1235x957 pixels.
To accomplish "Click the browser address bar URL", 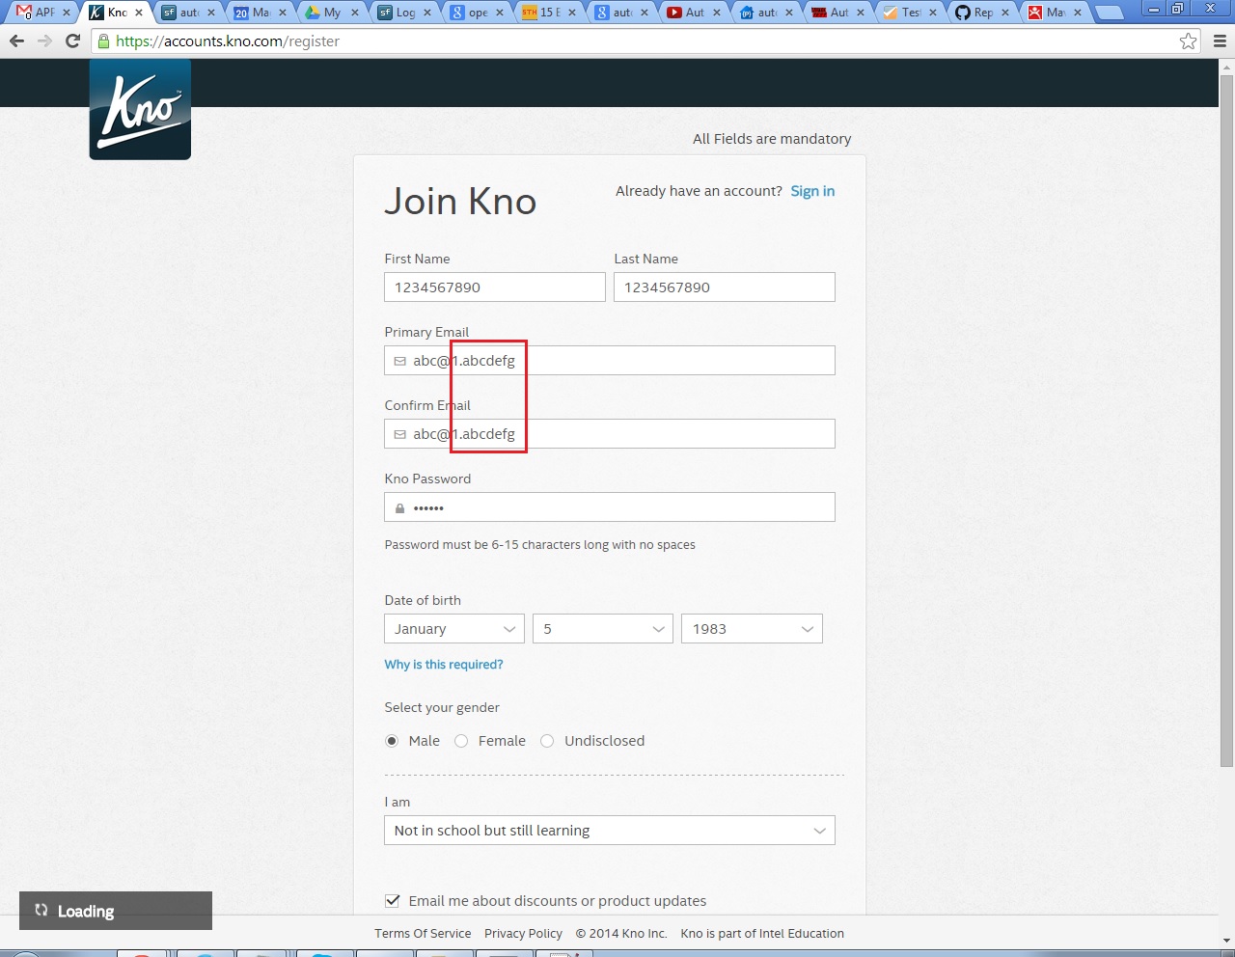I will pyautogui.click(x=228, y=41).
